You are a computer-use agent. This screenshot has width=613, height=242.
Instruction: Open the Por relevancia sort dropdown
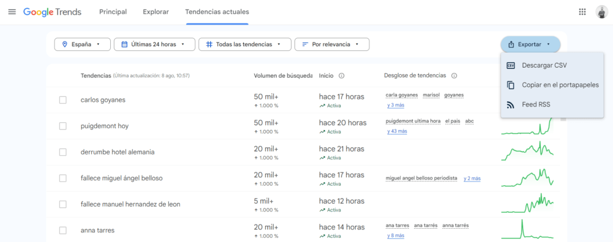pos(332,44)
